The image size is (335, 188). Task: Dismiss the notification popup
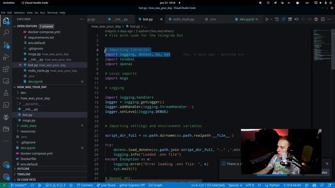click(327, 163)
